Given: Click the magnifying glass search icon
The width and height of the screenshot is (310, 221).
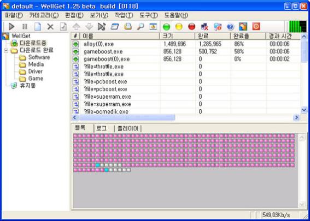Looking at the screenshot, I should click(x=141, y=27).
